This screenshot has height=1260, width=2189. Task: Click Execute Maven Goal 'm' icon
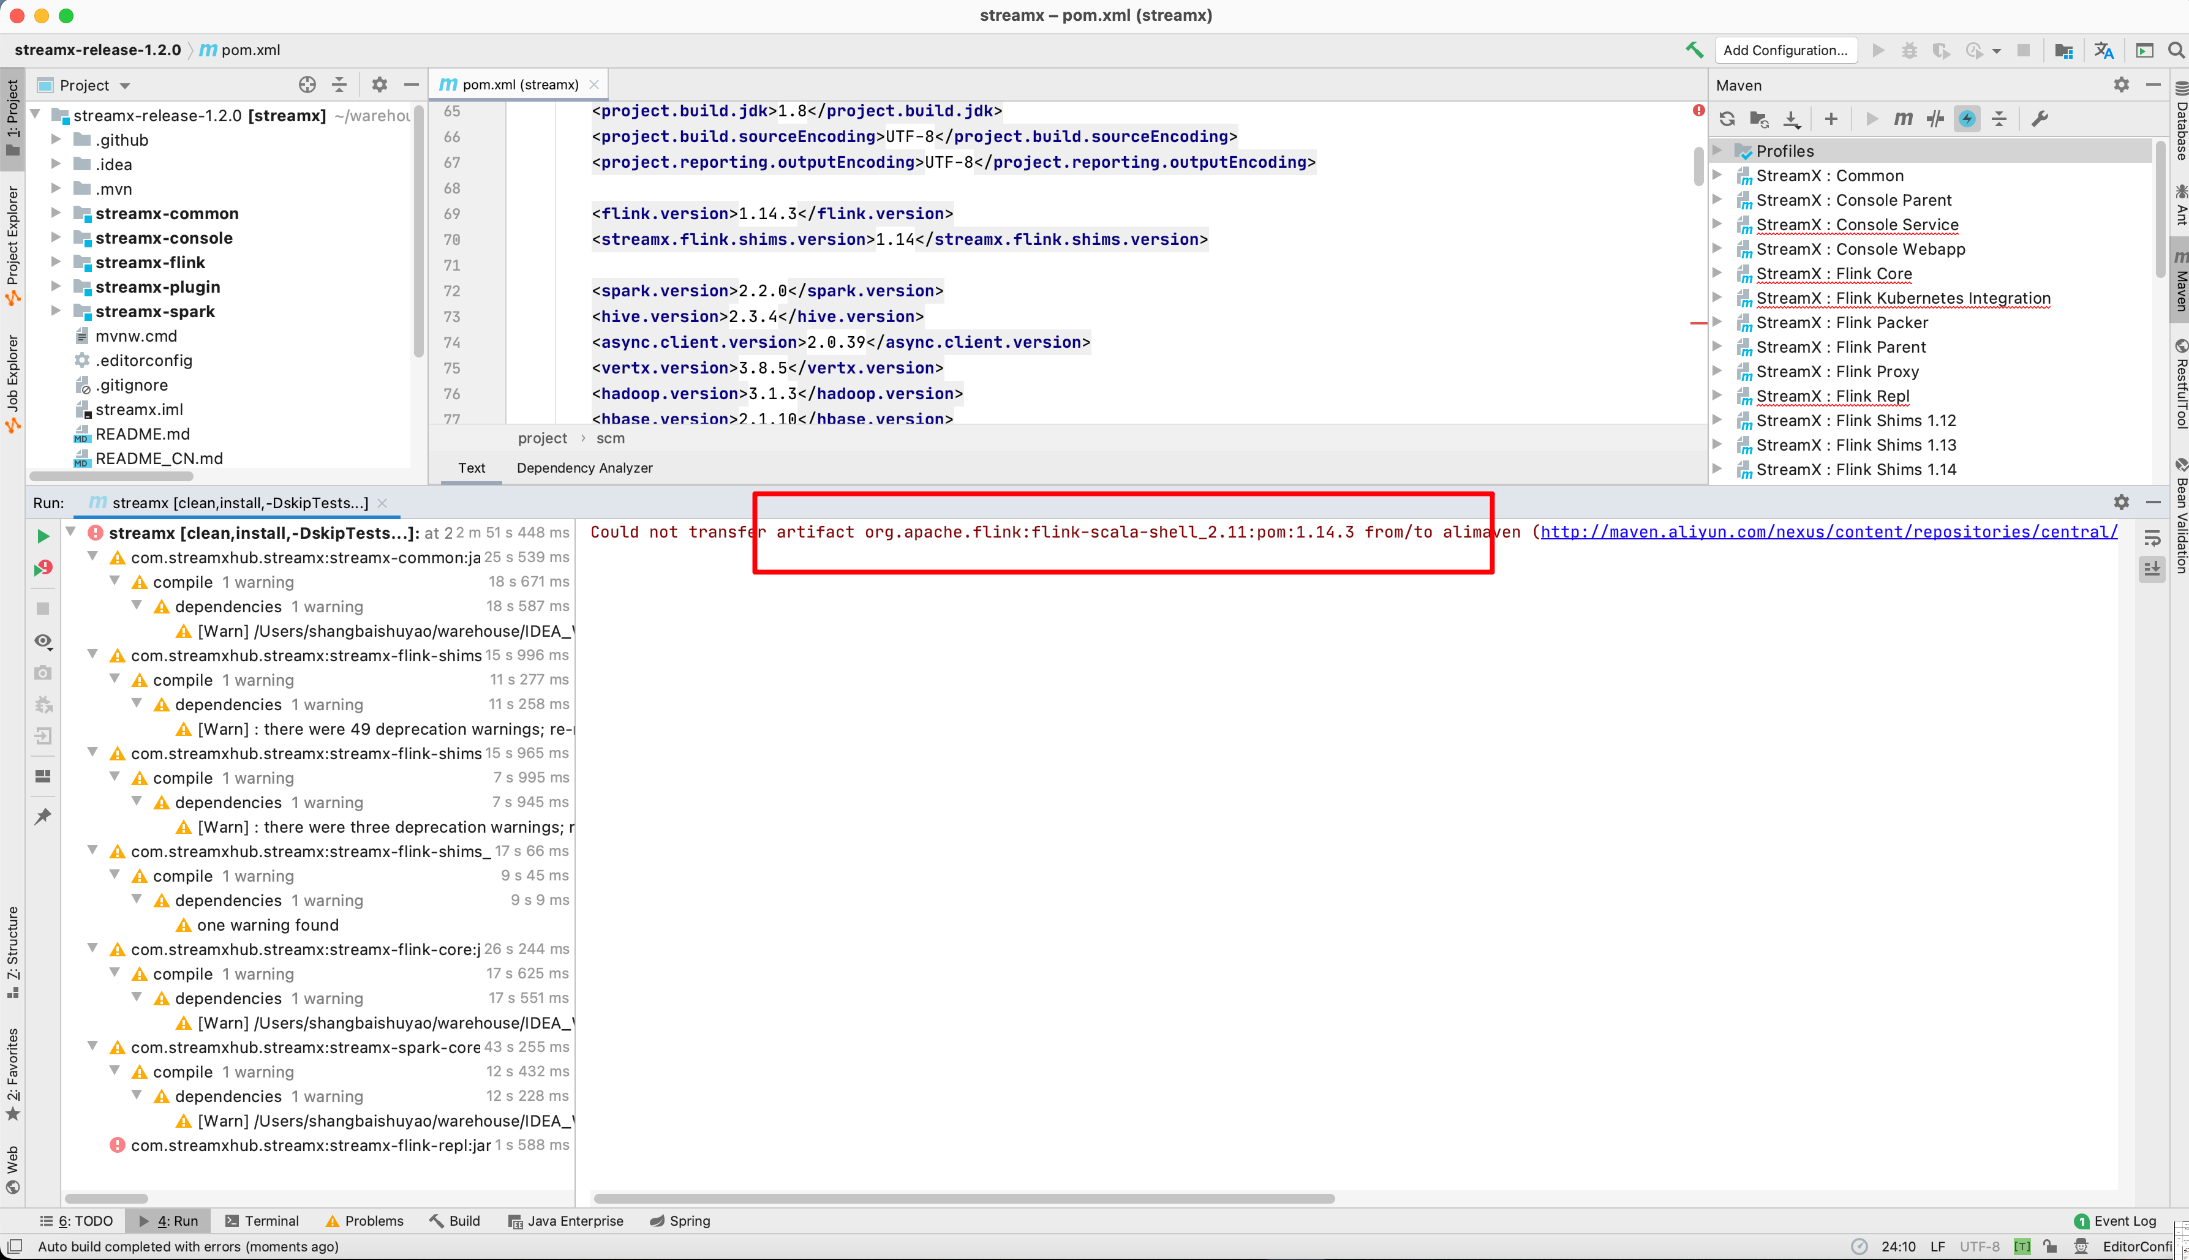1902,119
